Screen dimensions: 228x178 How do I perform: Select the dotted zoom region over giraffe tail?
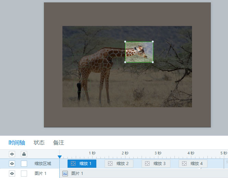point(82,85)
